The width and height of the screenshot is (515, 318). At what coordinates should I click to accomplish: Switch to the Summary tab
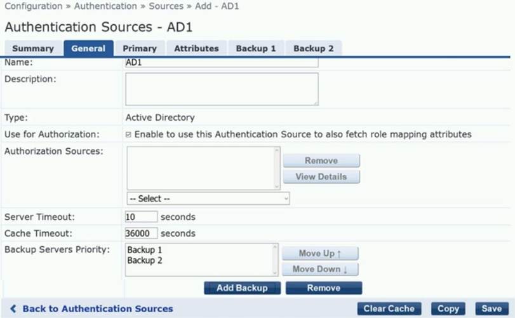33,48
